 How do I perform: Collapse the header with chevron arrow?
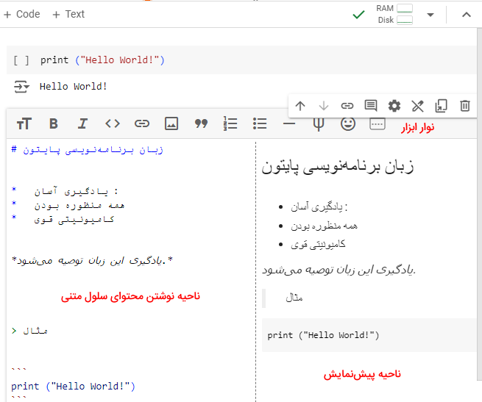(466, 15)
